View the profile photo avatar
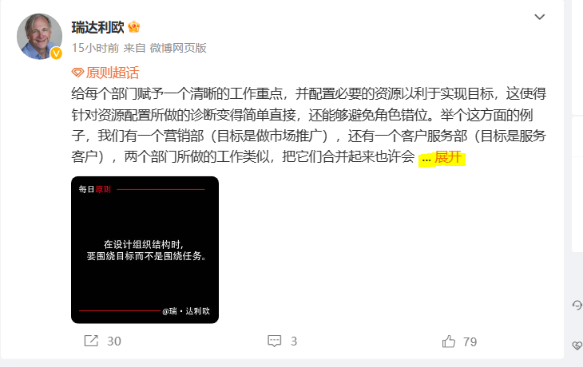This screenshot has width=583, height=367. click(x=39, y=37)
